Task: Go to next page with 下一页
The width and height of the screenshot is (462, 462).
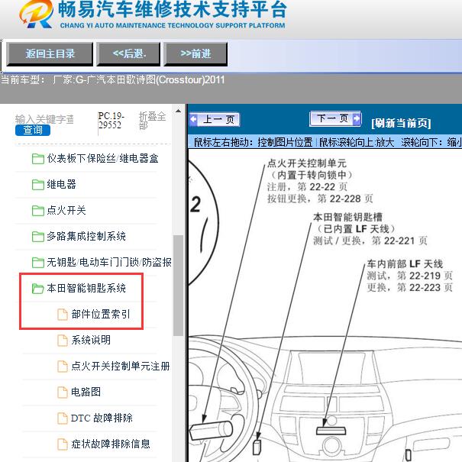Action: (335, 118)
